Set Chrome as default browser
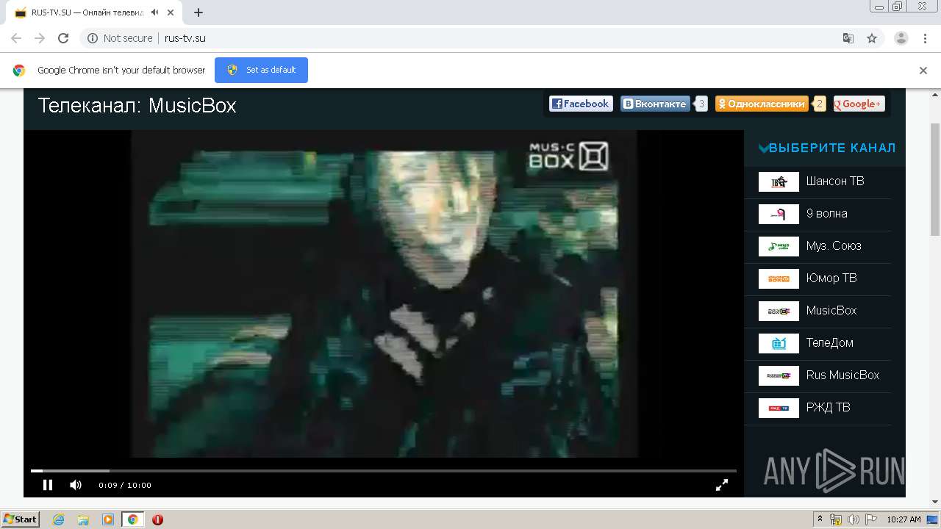The width and height of the screenshot is (941, 529). pyautogui.click(x=261, y=70)
